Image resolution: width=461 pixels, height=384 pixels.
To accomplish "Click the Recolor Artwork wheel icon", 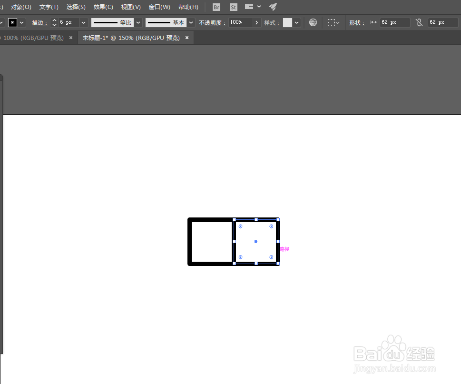I will 313,22.
